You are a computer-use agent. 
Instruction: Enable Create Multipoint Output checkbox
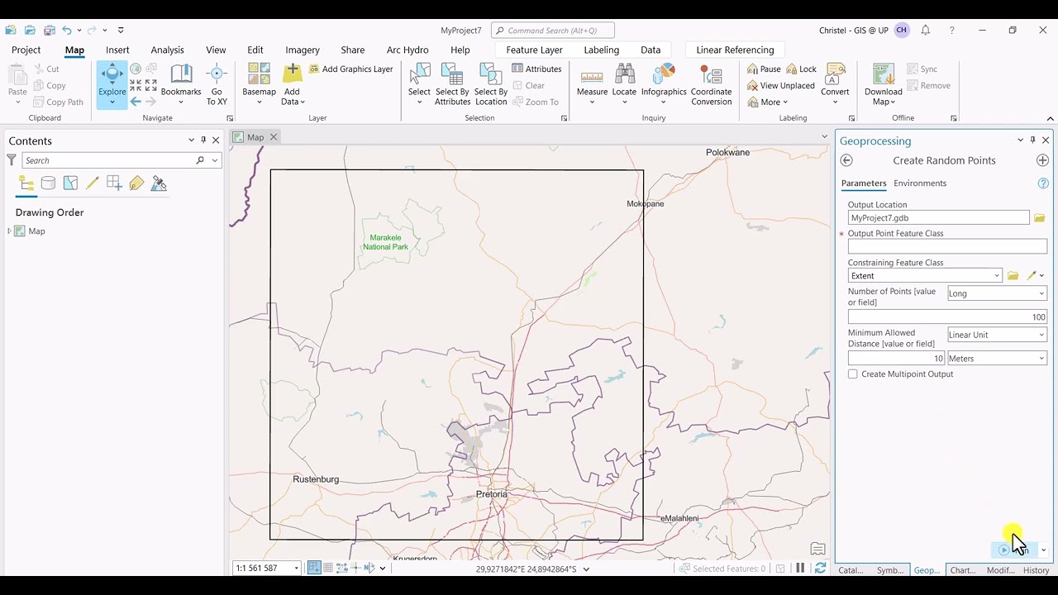(x=853, y=374)
